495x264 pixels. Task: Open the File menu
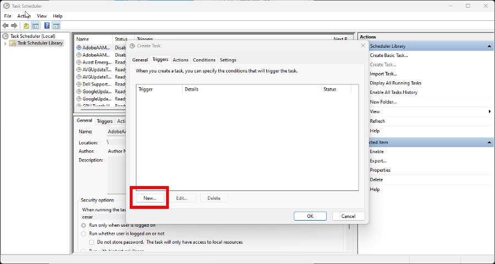pyautogui.click(x=8, y=16)
